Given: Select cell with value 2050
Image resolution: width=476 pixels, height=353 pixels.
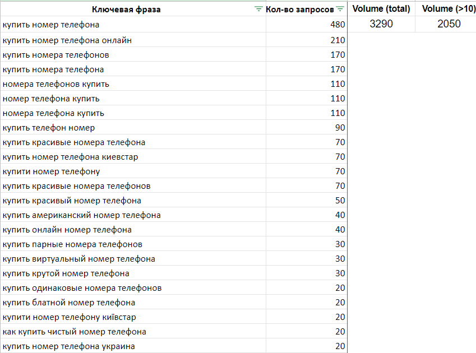Looking at the screenshot, I should [x=445, y=24].
